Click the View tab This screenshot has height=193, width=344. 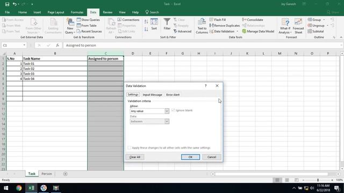122,12
